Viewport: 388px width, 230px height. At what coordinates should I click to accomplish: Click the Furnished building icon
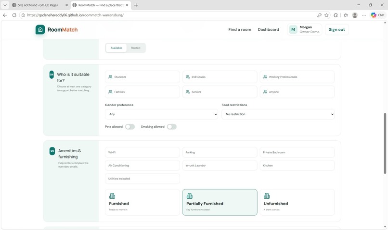pos(112,196)
